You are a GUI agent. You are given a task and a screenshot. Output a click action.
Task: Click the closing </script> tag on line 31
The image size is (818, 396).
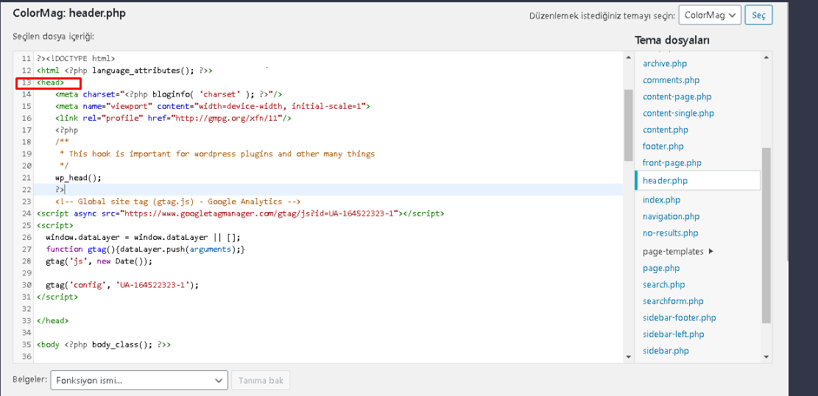[x=57, y=297]
